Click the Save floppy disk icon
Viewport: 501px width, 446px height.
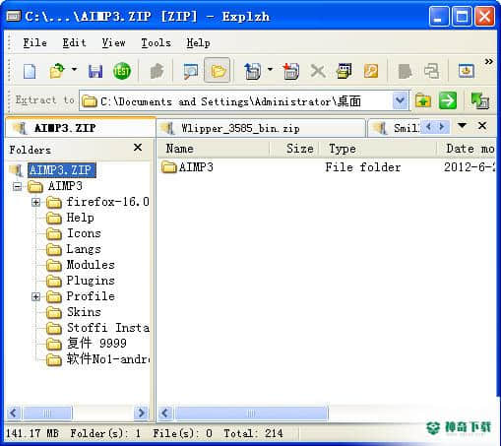pos(95,71)
